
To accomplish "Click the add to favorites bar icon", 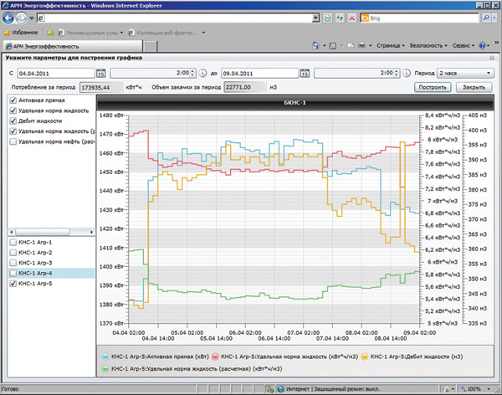I will click(x=50, y=33).
